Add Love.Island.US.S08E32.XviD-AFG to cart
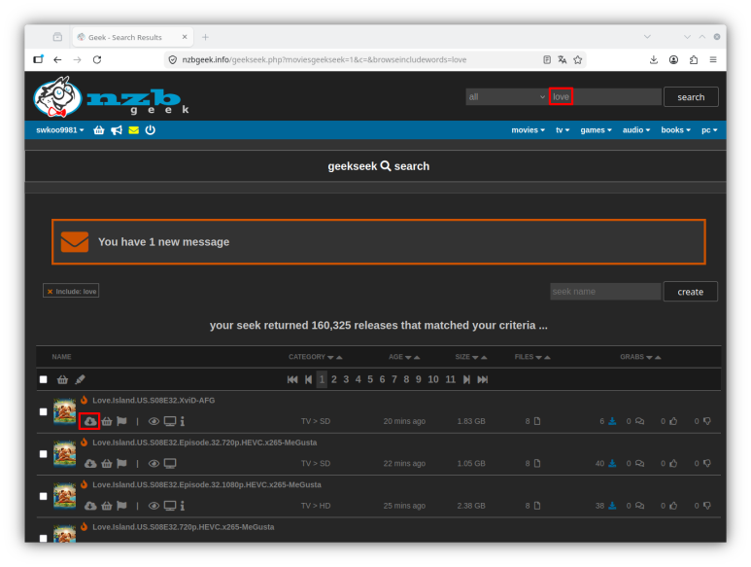The image size is (751, 567). click(107, 421)
